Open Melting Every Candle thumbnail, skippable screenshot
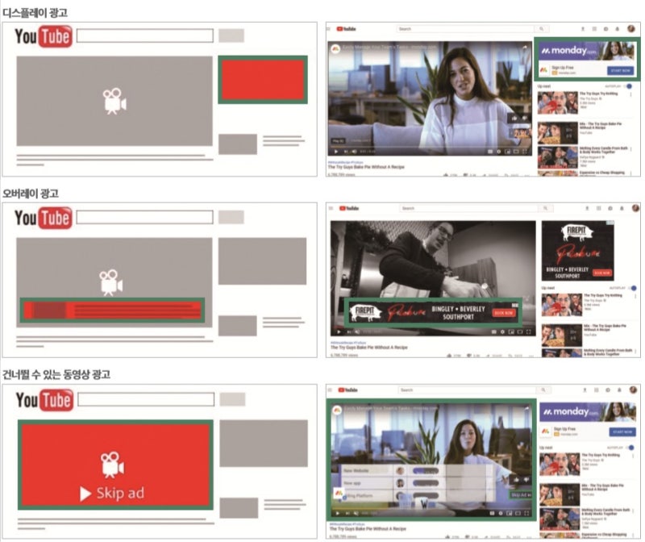Viewport: 645px width, 542px height. (560, 519)
